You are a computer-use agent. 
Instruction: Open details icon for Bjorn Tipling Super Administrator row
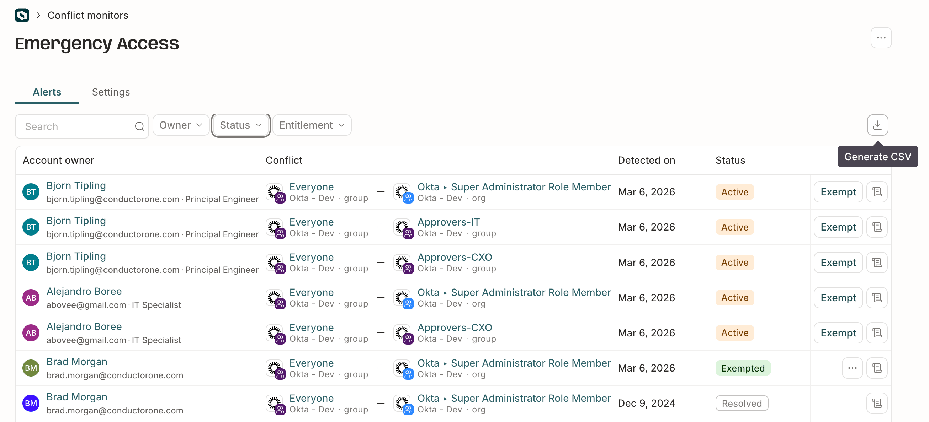(x=877, y=192)
